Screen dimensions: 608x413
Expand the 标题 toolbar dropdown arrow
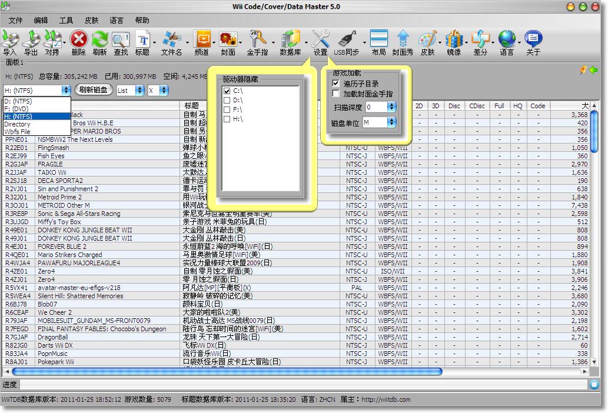pyautogui.click(x=155, y=42)
